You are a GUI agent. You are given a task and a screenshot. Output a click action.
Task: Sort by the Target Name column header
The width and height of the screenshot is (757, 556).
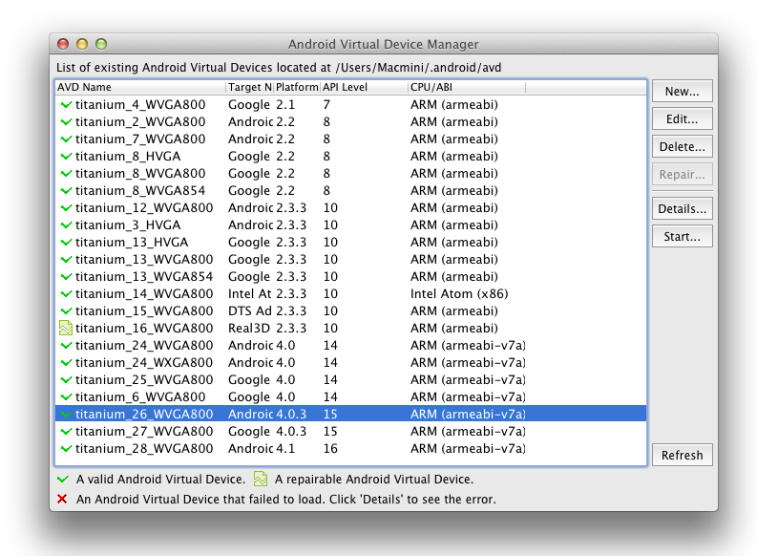[x=250, y=87]
